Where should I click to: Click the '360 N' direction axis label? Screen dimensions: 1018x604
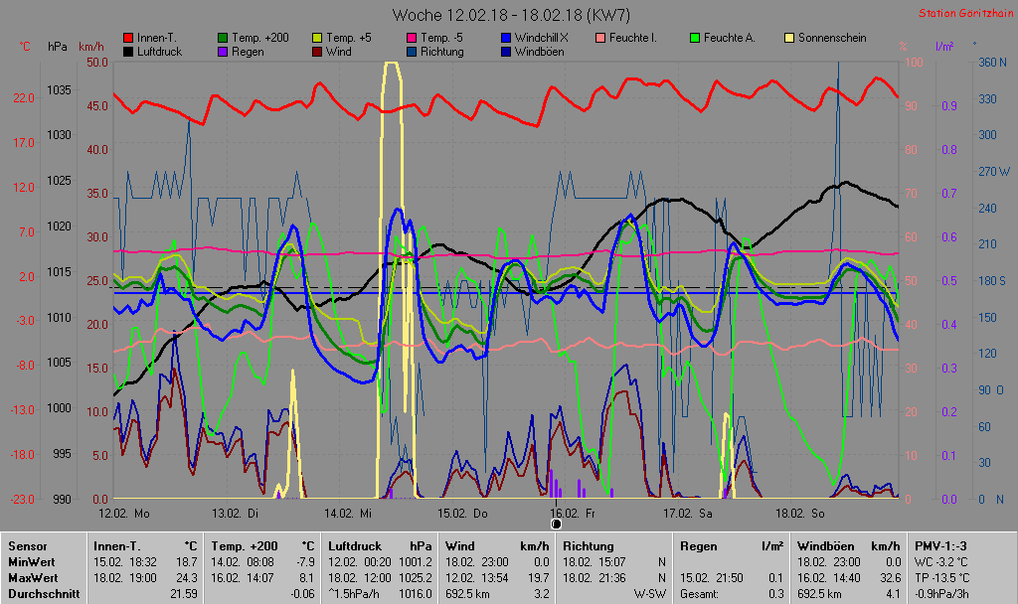click(992, 63)
